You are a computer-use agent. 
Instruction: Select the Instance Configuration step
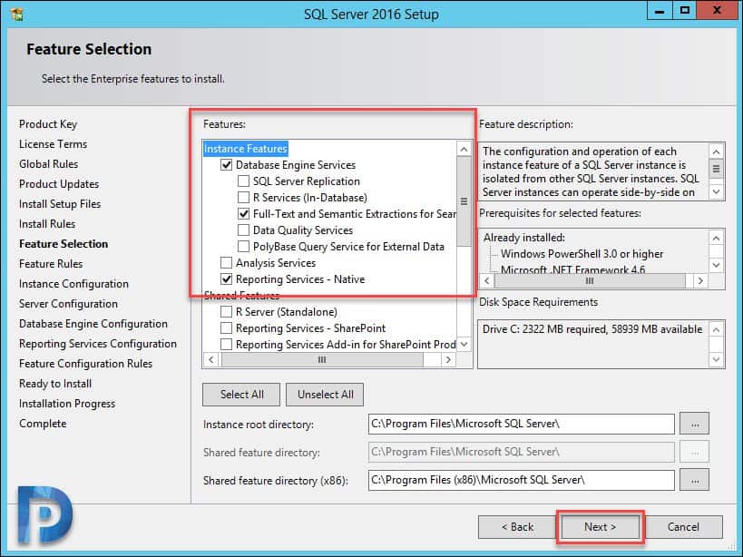(x=73, y=284)
